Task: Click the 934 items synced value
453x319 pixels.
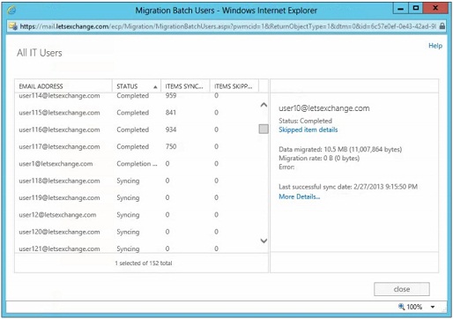Action: (171, 130)
